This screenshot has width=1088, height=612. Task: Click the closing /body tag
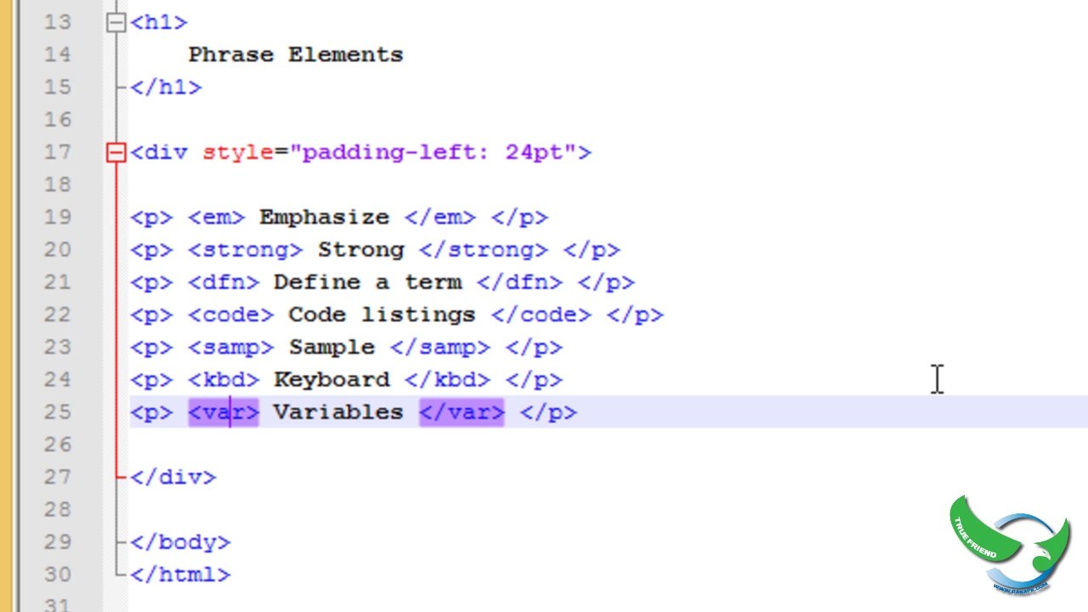(x=180, y=542)
